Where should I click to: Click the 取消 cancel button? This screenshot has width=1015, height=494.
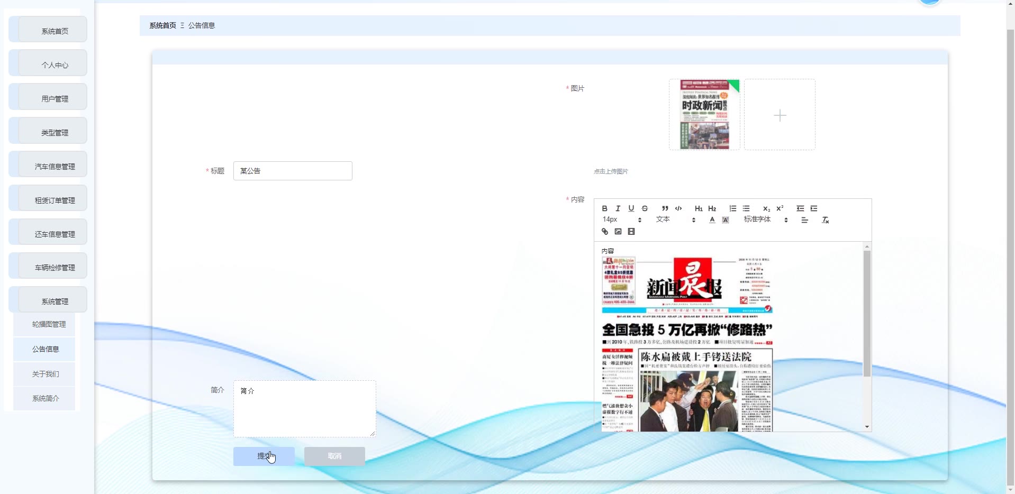coord(334,456)
